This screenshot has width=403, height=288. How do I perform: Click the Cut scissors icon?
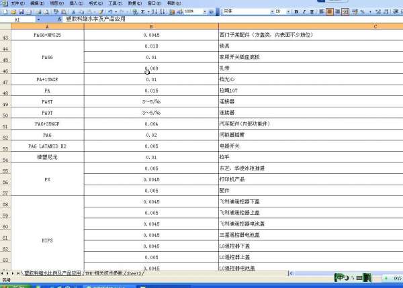[73, 11]
